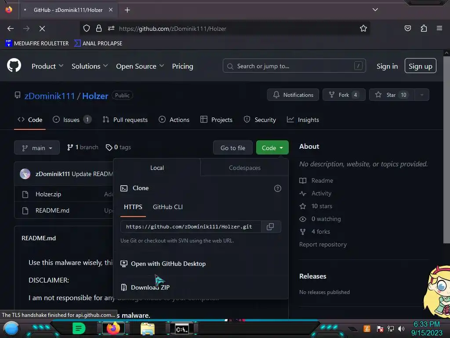450x338 pixels.
Task: Open the Projects repository tab
Action: tap(216, 120)
